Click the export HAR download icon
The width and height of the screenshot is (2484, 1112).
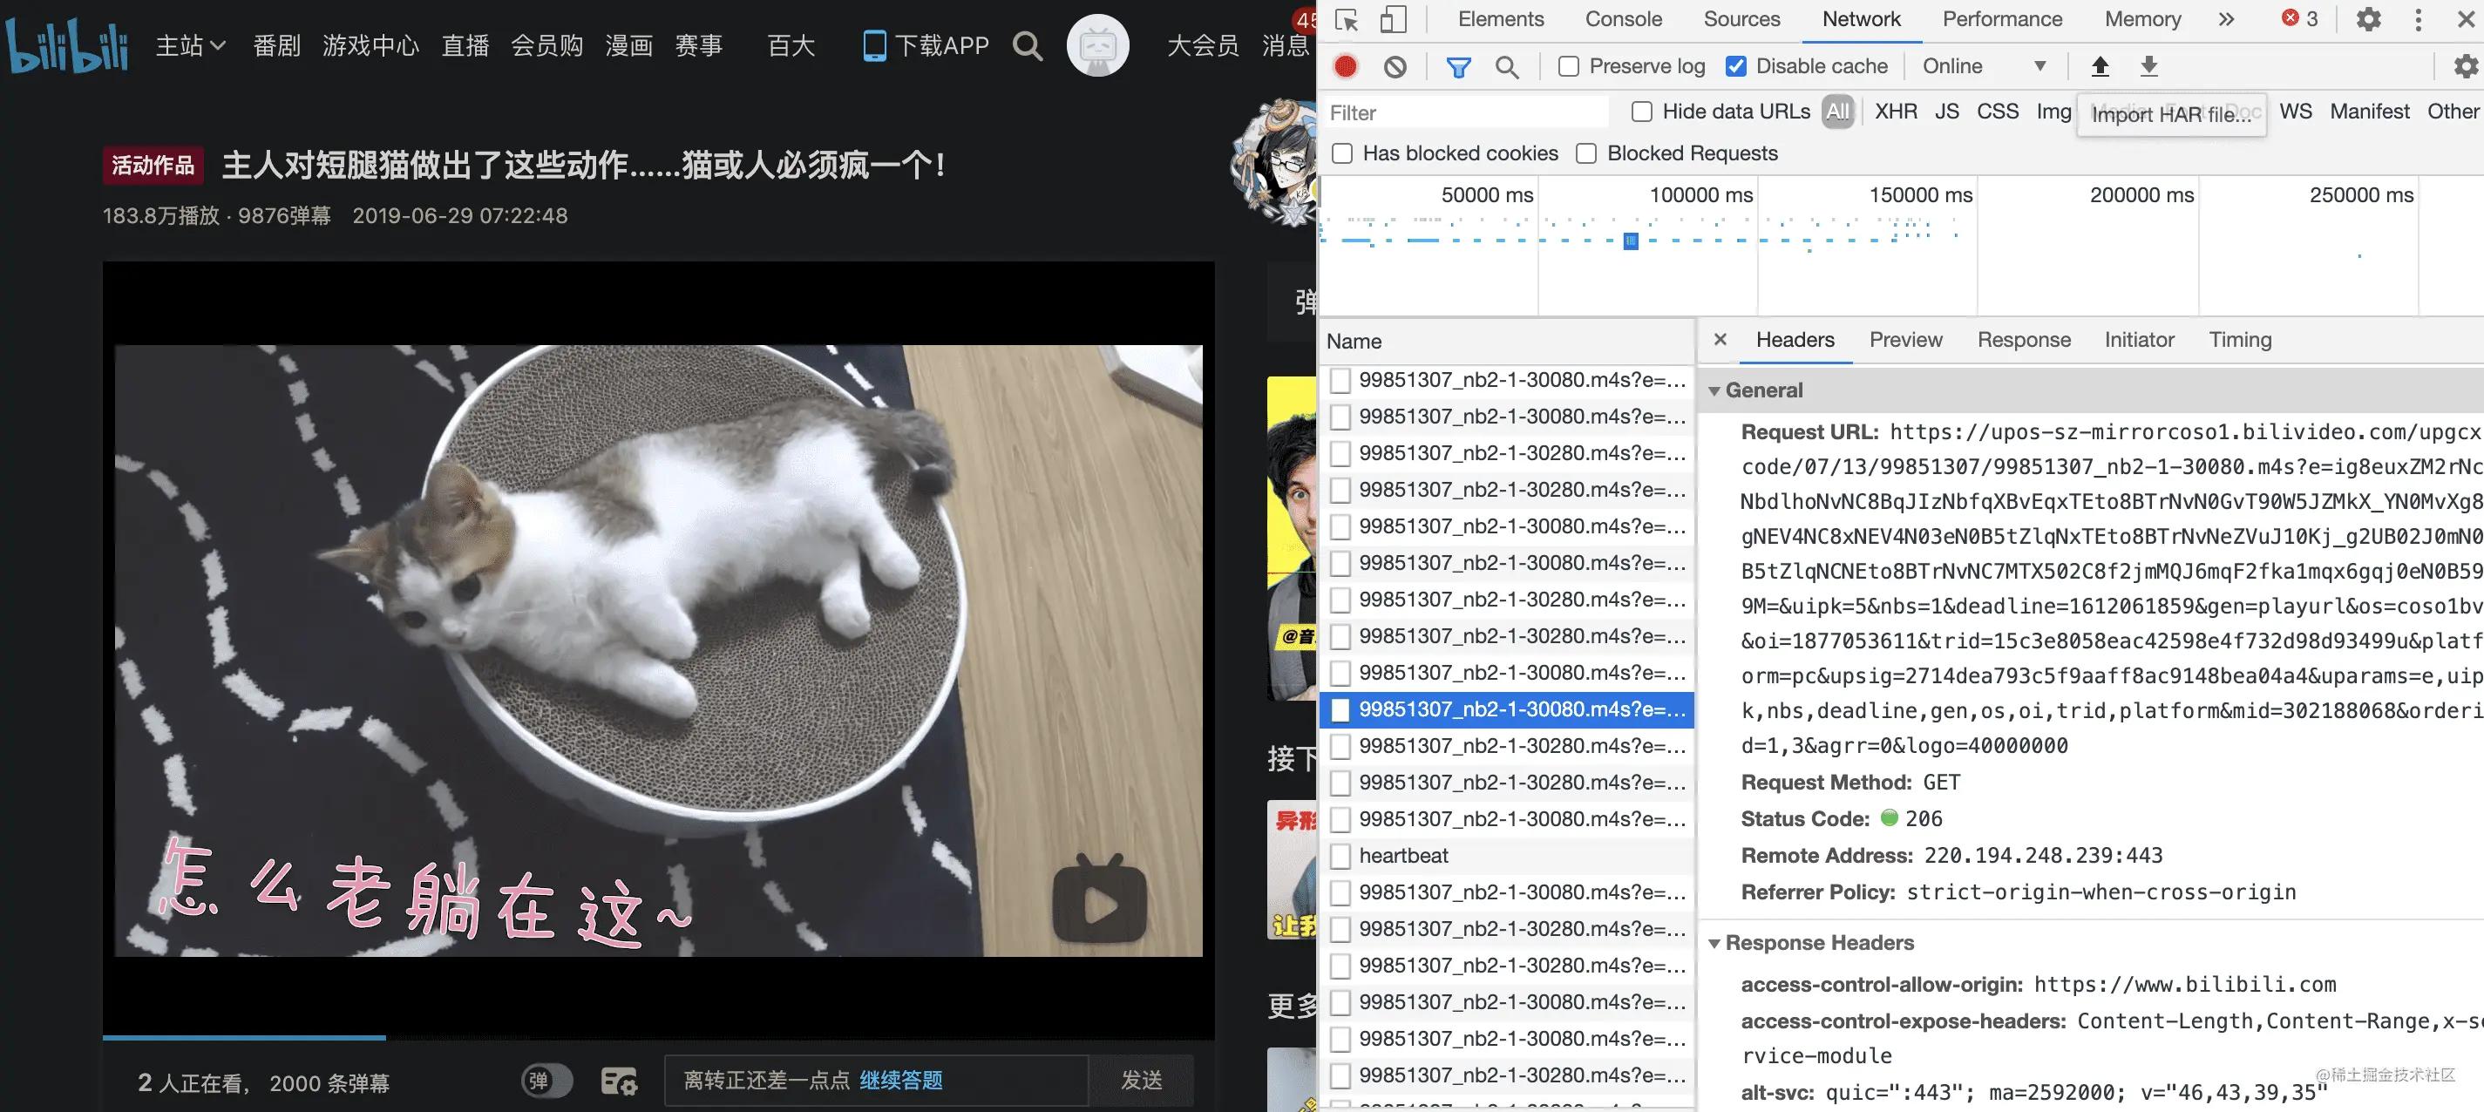pos(2148,65)
